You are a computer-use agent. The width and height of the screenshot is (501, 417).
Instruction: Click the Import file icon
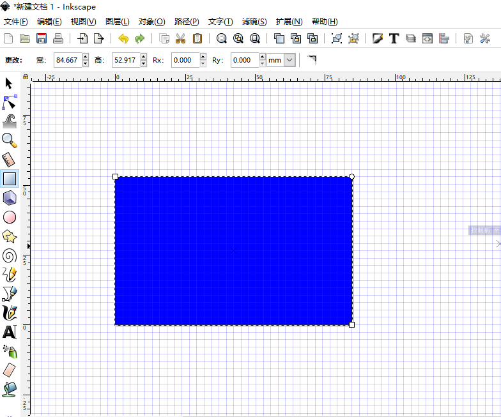pos(82,38)
